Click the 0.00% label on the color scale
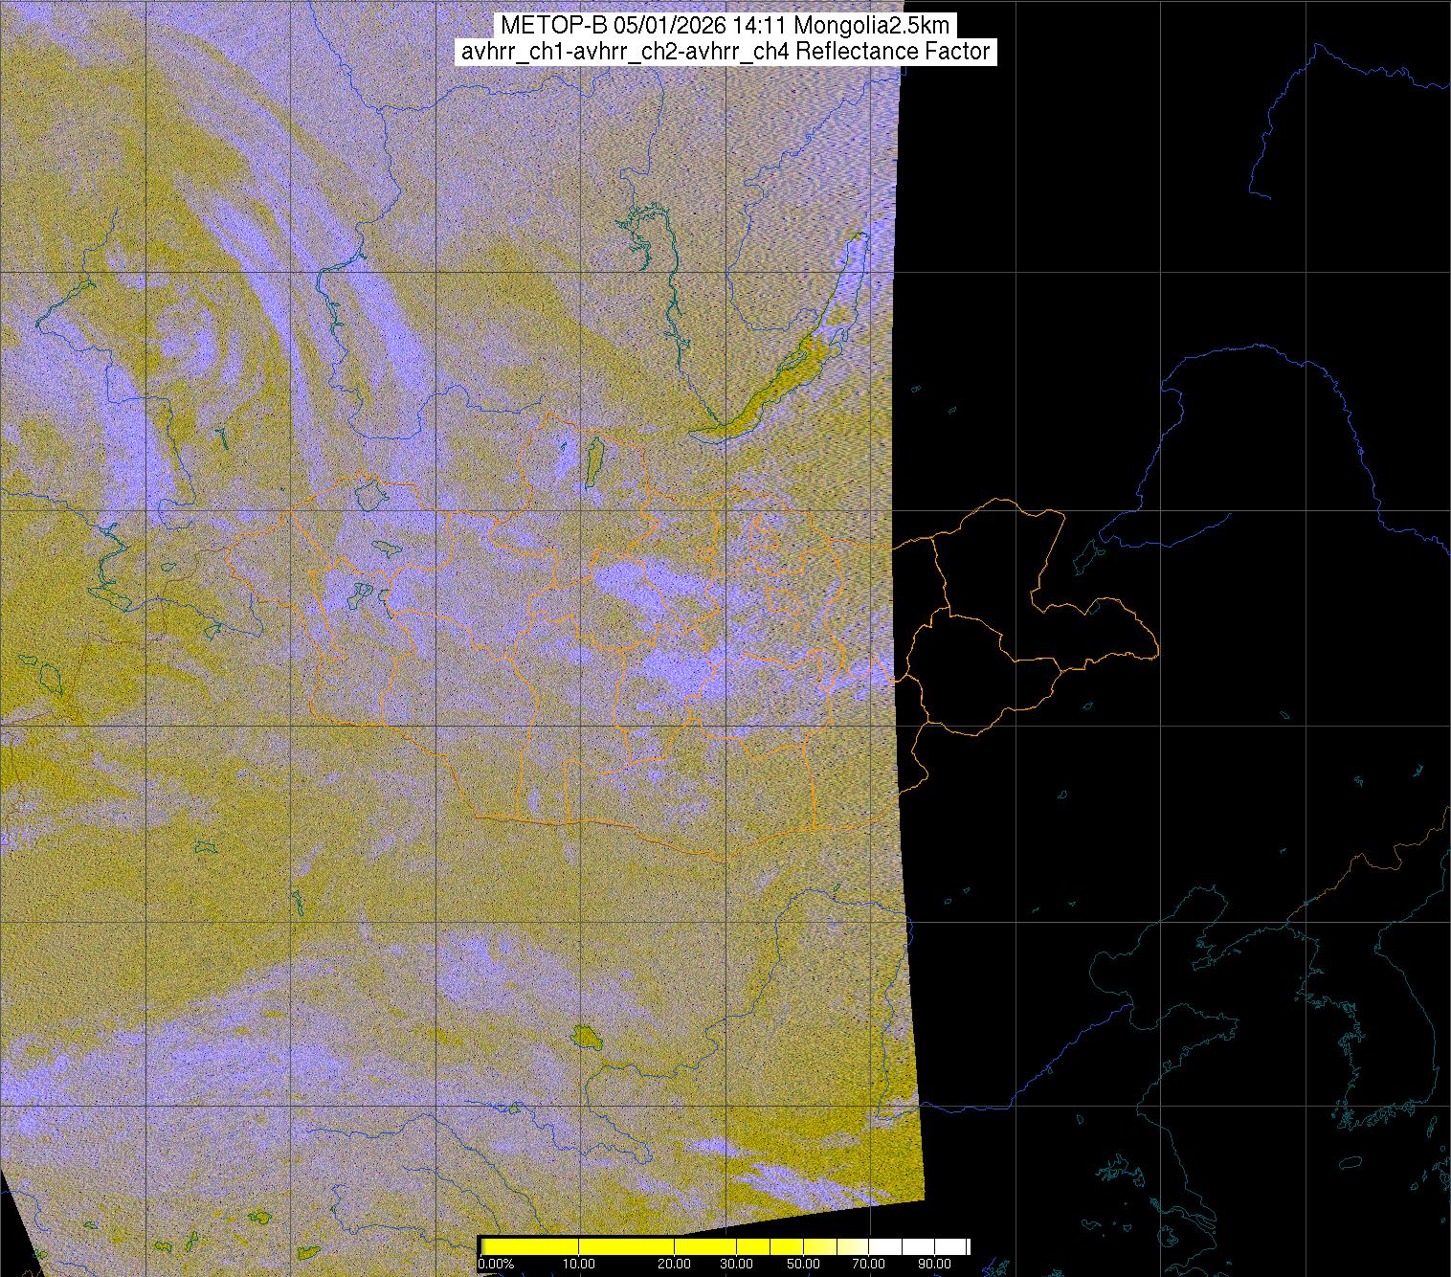 click(x=496, y=1265)
